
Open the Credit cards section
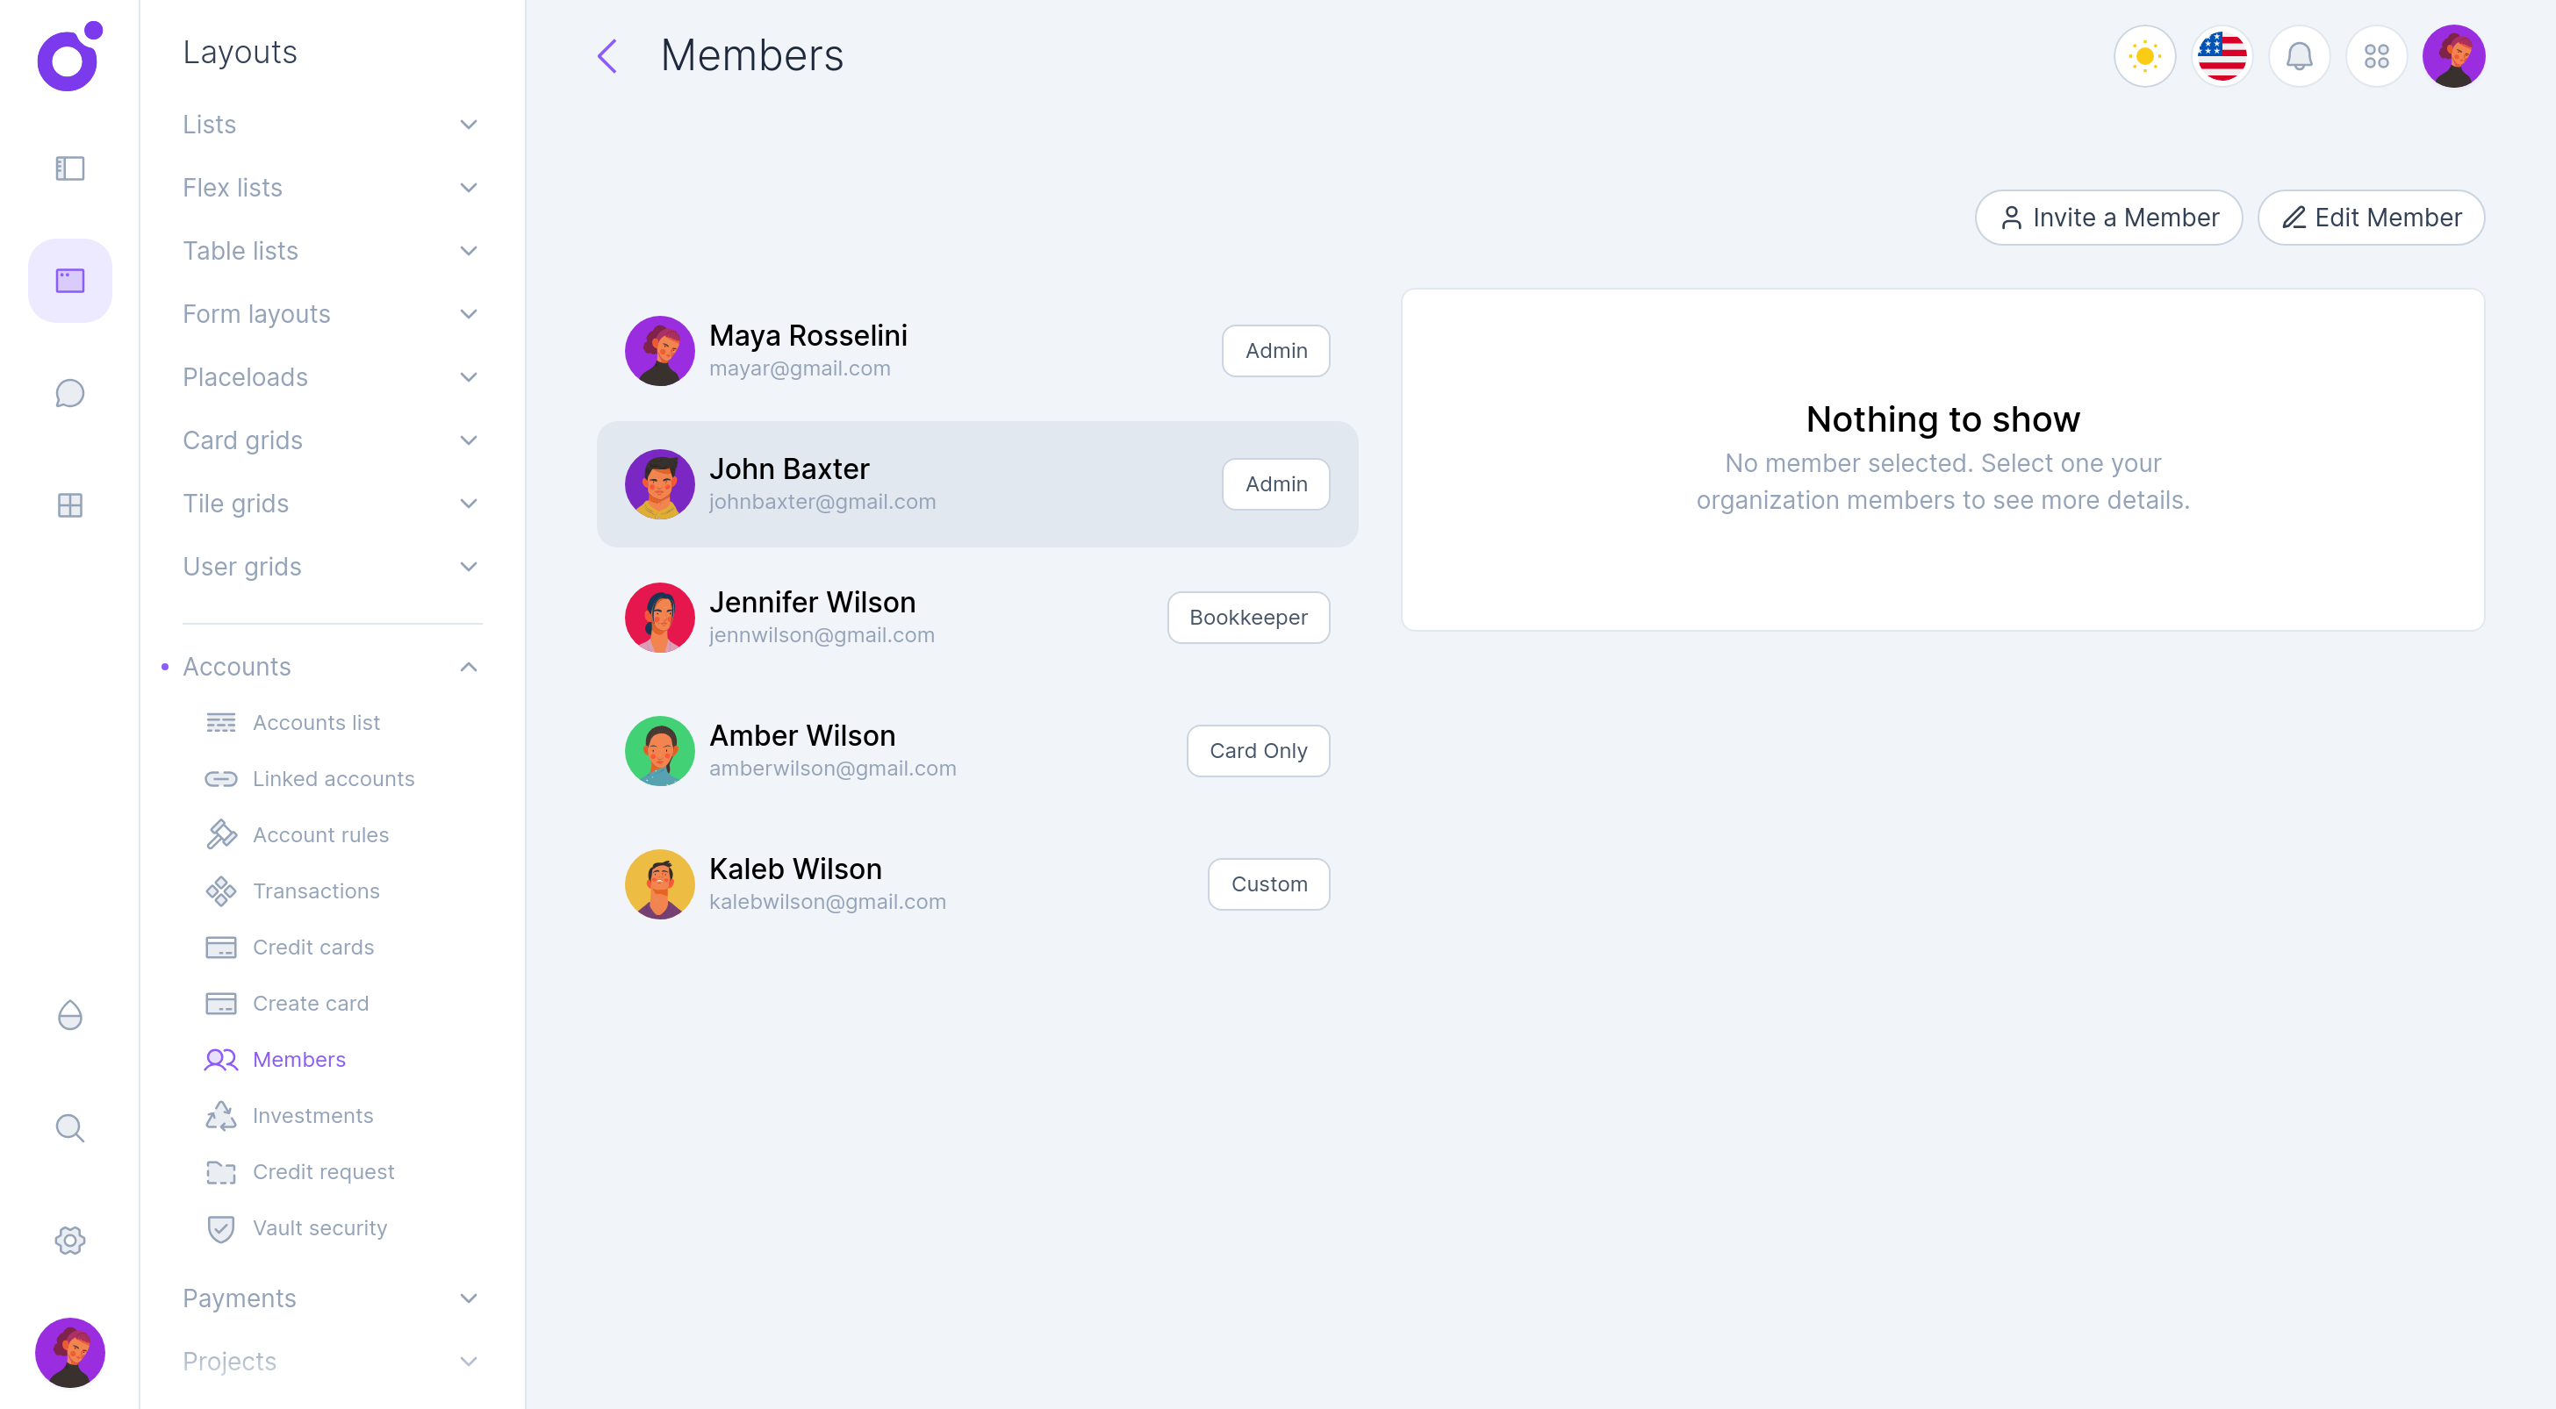click(x=313, y=947)
